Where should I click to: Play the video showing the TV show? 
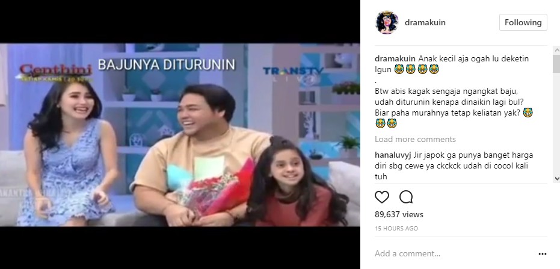(x=180, y=135)
